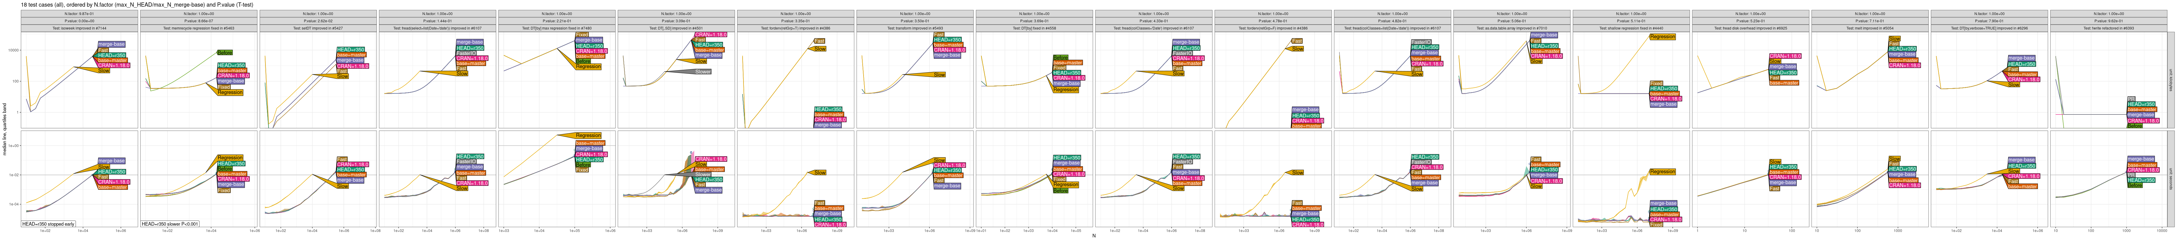Click the 'shallow regression fixed in #4440' header
The height and width of the screenshot is (241, 2177).
pos(1630,28)
